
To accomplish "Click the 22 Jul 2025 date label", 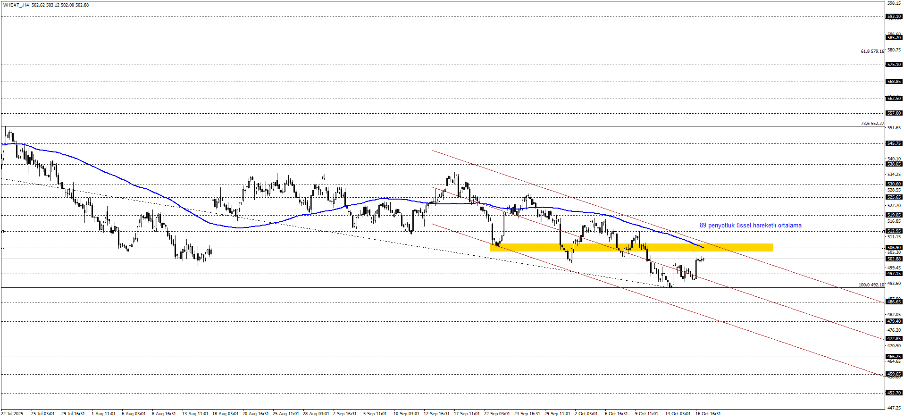I will pos(12,414).
